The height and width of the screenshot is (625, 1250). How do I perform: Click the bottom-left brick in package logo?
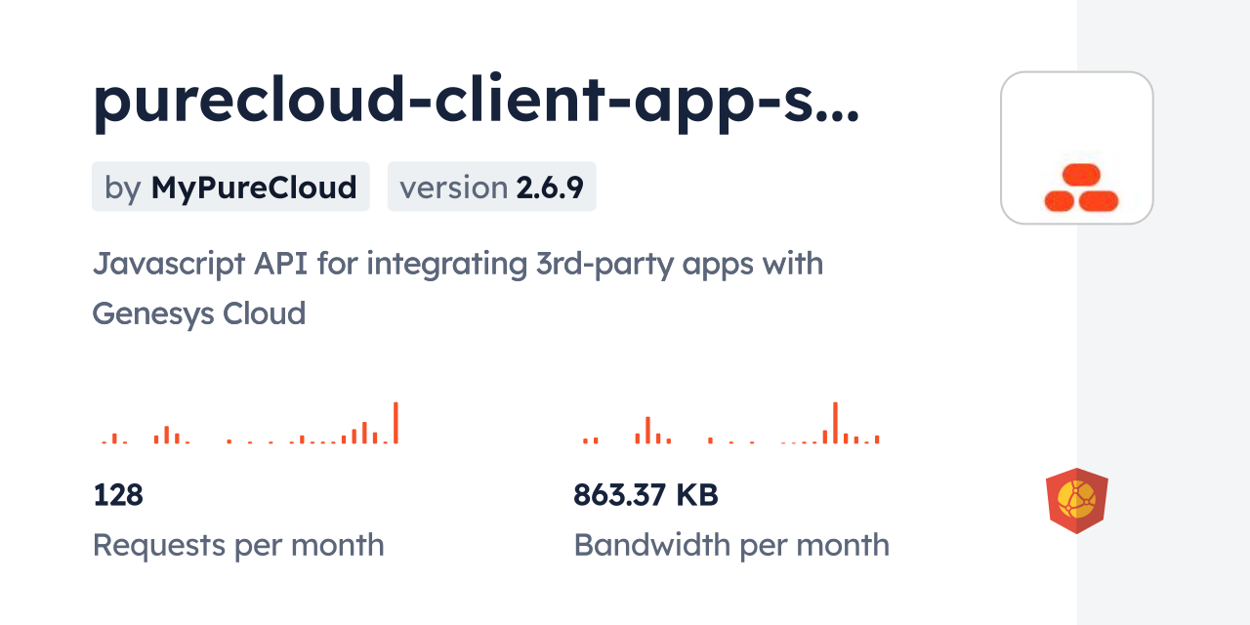[x=1060, y=201]
